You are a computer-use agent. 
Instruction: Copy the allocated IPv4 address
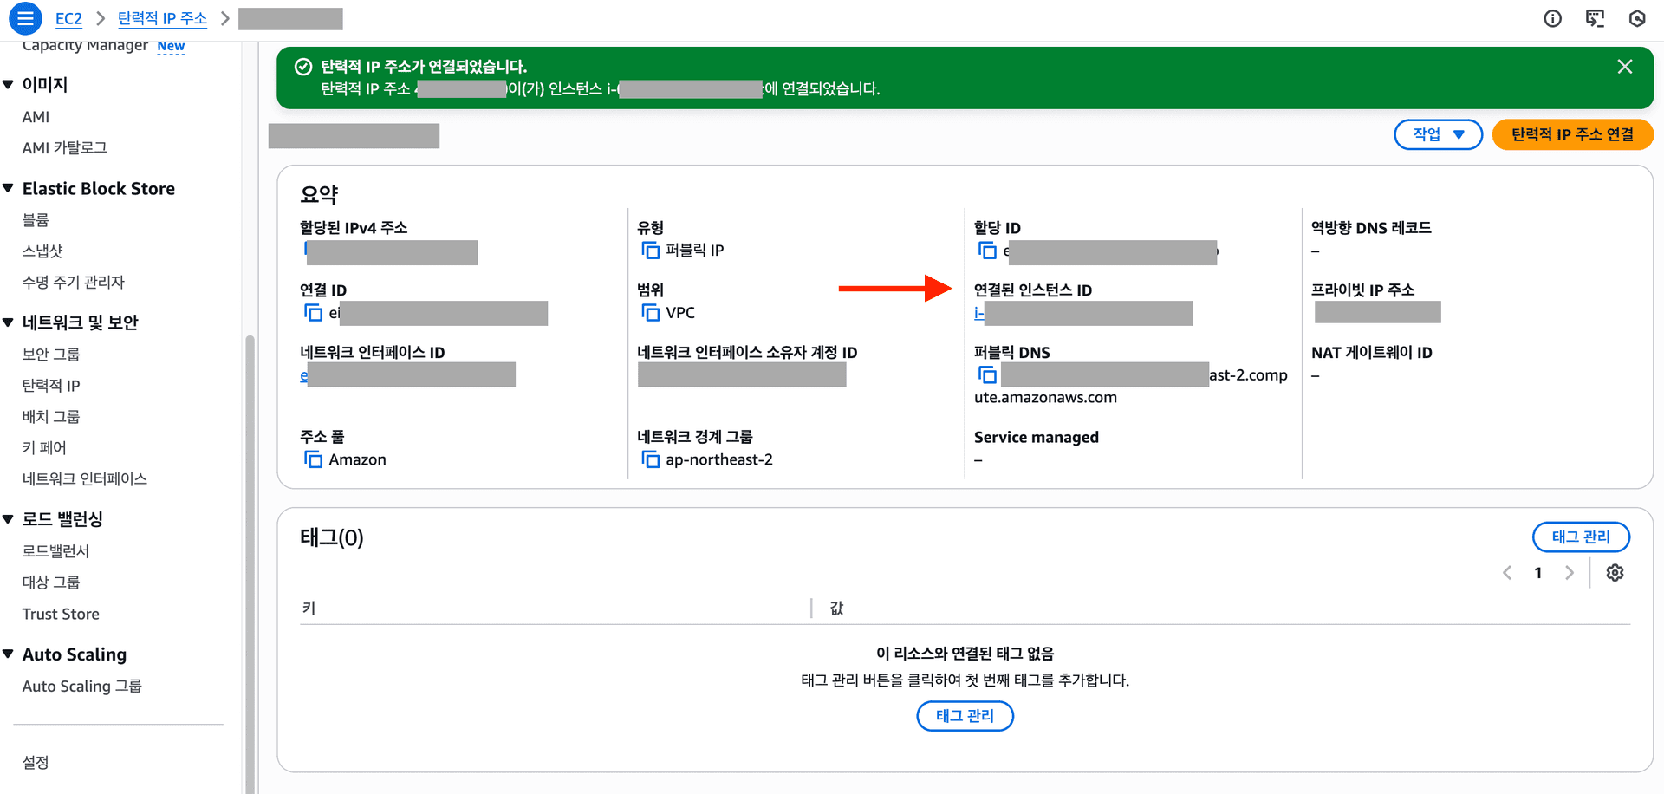(x=309, y=252)
